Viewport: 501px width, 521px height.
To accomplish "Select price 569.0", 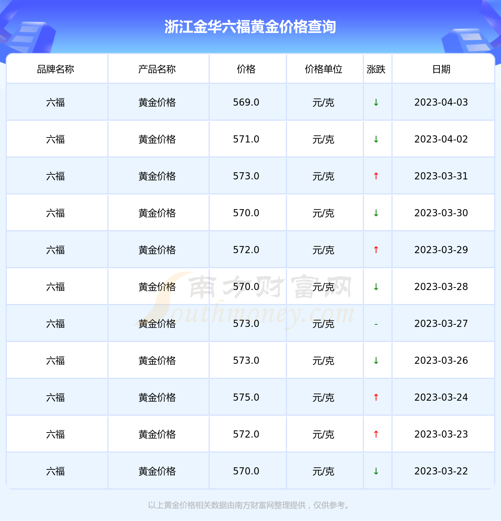I will (246, 102).
